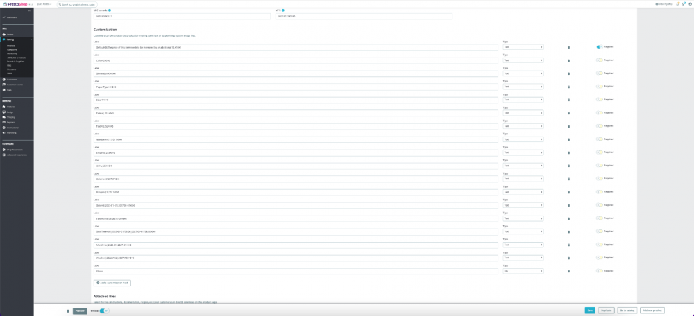Select Discounts in Catalog submenu
The image size is (694, 316).
pyautogui.click(x=12, y=69)
